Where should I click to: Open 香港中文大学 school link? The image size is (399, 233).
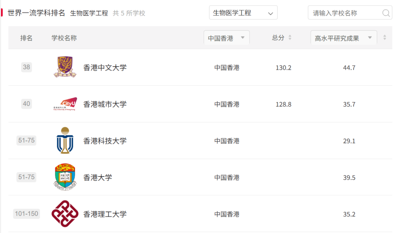coord(105,68)
